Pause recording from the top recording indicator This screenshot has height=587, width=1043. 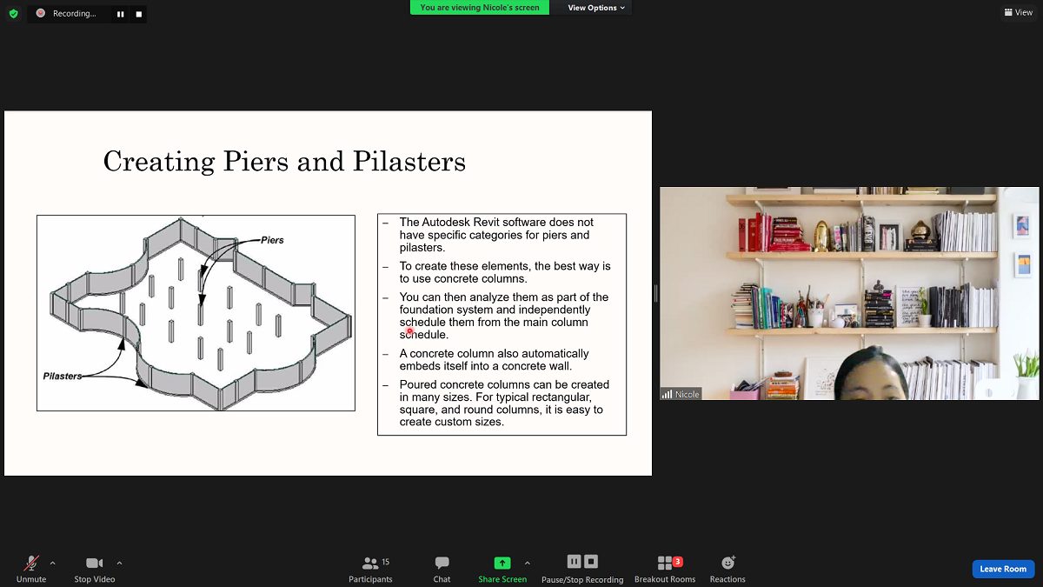(x=120, y=14)
